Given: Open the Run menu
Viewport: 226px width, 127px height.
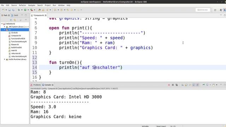Looking at the screenshot, I should click(54, 5).
